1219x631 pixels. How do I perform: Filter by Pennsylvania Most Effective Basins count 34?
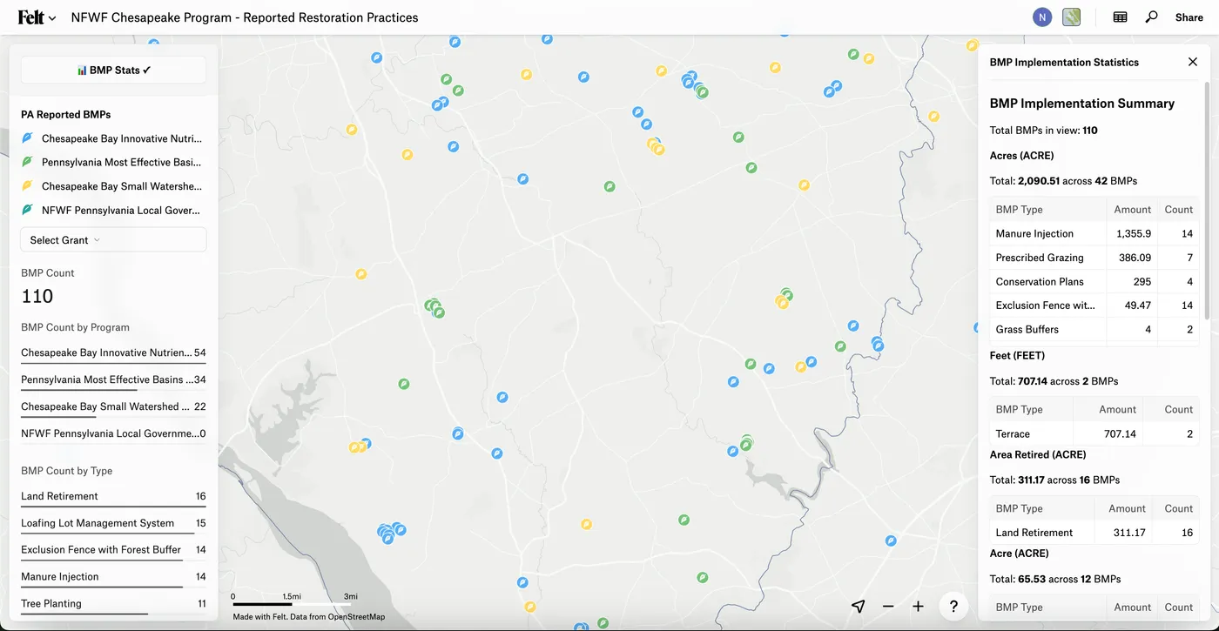tap(113, 380)
